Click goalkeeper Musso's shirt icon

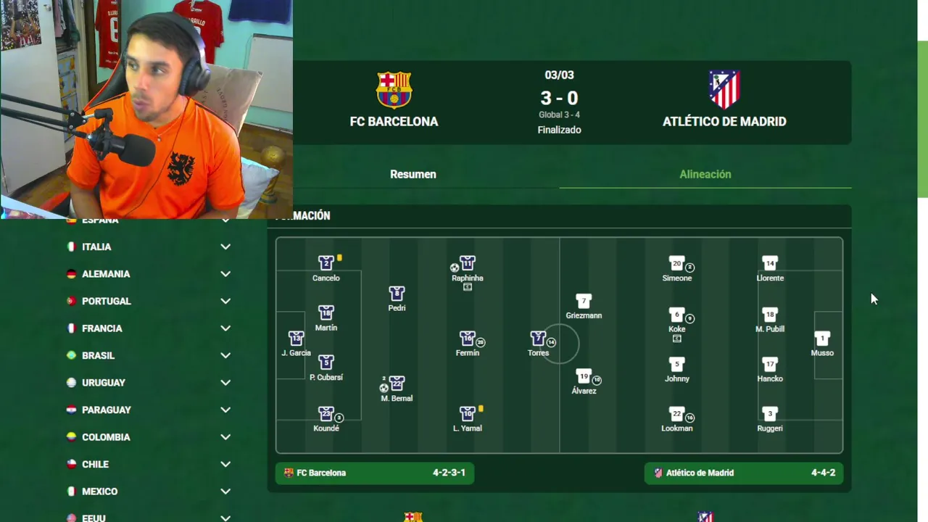pyautogui.click(x=822, y=339)
